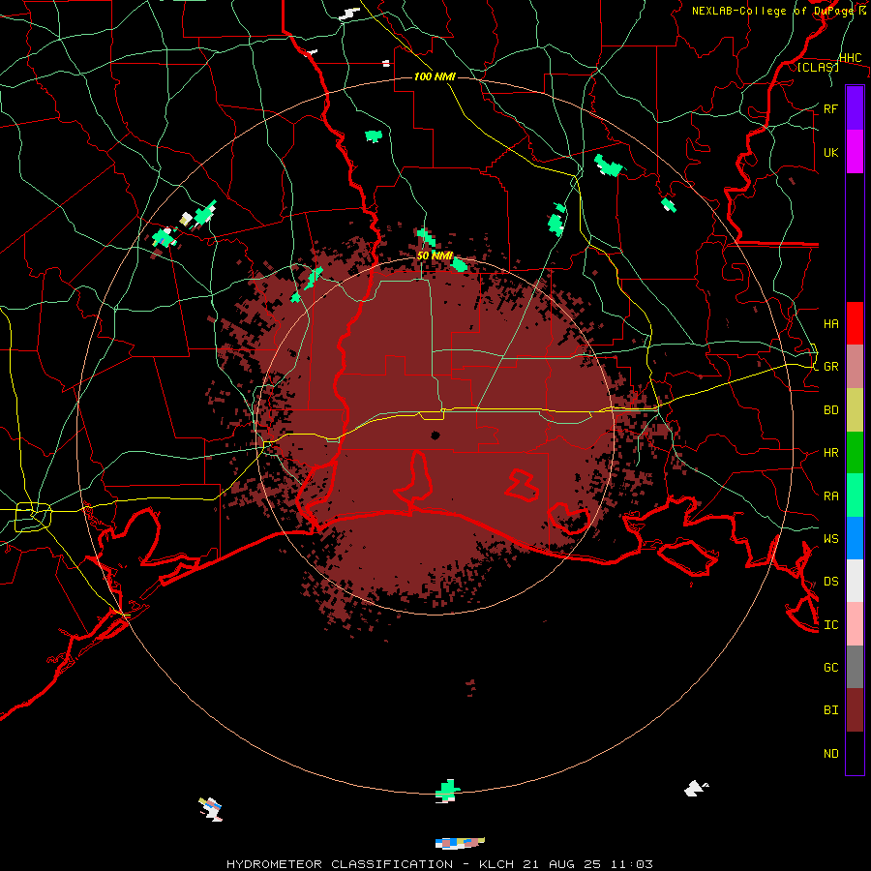
Task: Click the KLCH station identifier
Action: pyautogui.click(x=497, y=864)
